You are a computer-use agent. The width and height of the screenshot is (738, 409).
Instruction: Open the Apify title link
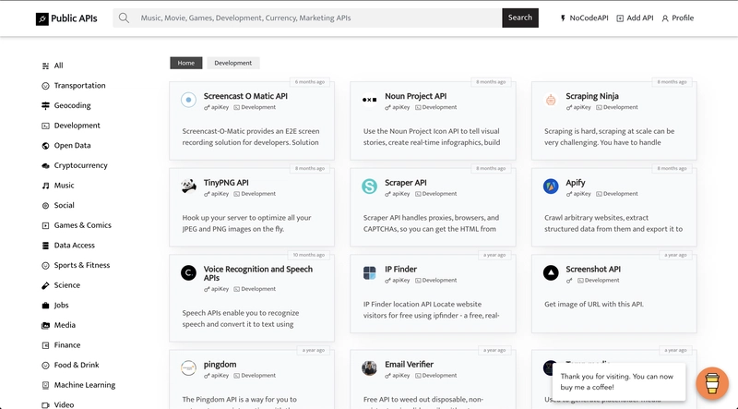point(575,183)
